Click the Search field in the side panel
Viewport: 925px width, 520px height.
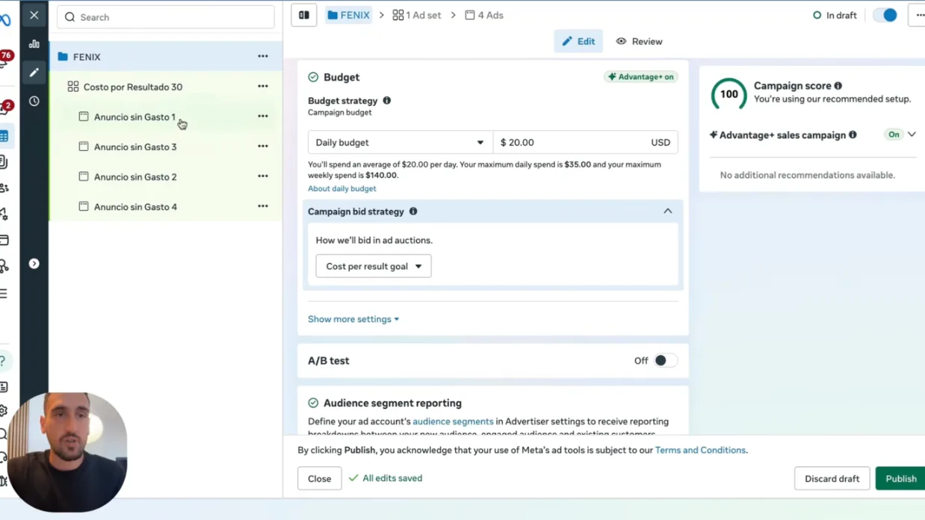coord(166,17)
